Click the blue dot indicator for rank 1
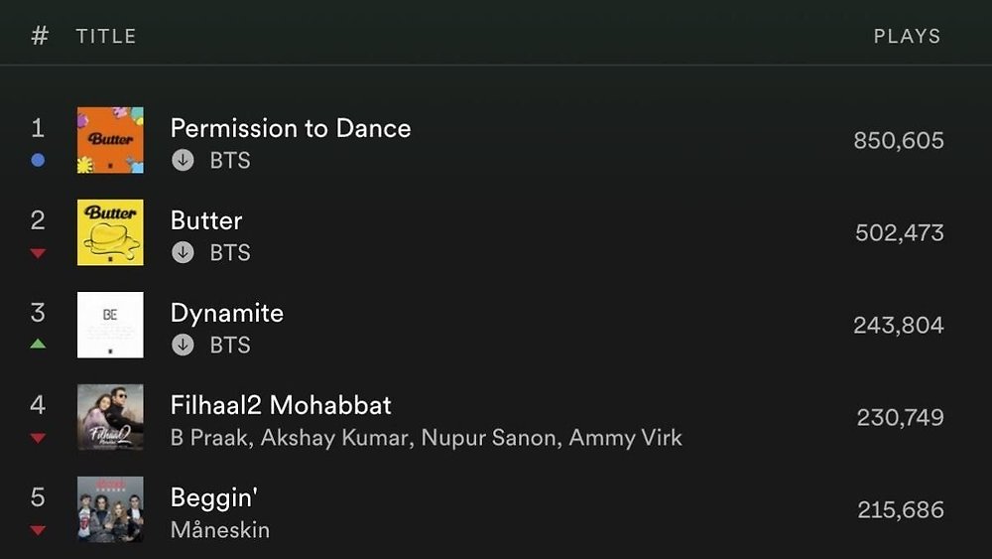 pos(38,160)
